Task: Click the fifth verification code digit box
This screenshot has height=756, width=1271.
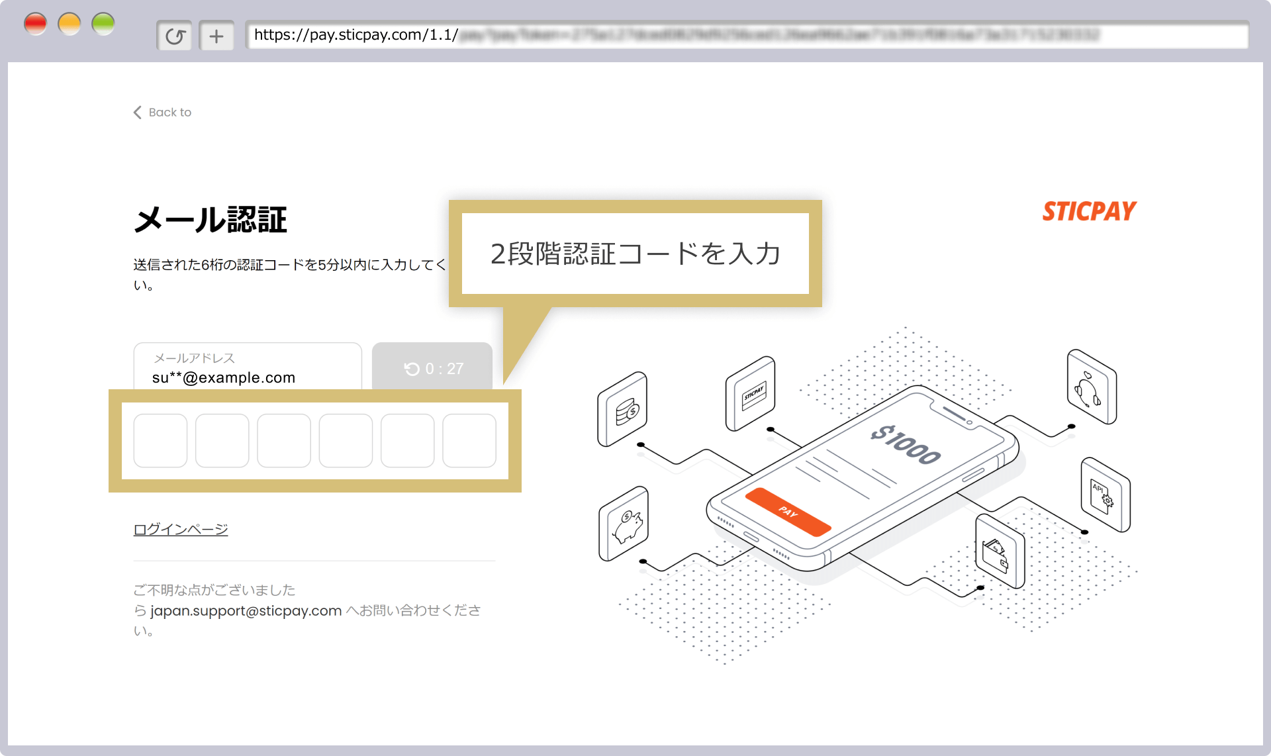Action: pyautogui.click(x=408, y=441)
